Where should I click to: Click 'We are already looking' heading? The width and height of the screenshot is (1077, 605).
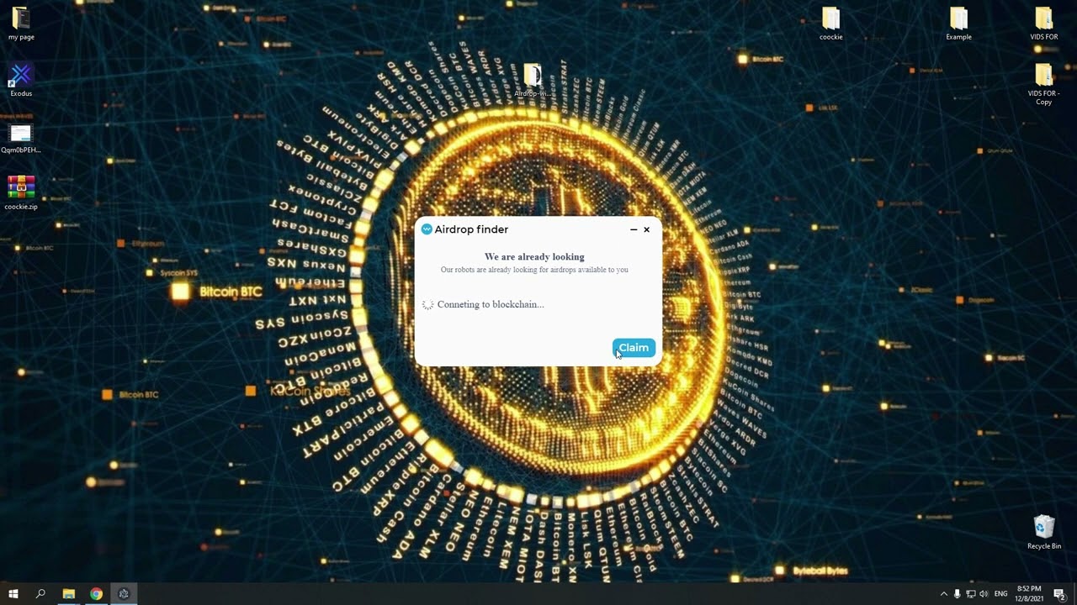pos(534,257)
